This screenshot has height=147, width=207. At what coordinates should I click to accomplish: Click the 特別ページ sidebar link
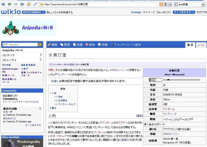(8, 75)
